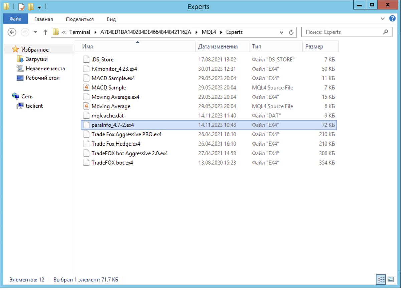Select the MACD Sample MQL4 source icon

click(86, 88)
